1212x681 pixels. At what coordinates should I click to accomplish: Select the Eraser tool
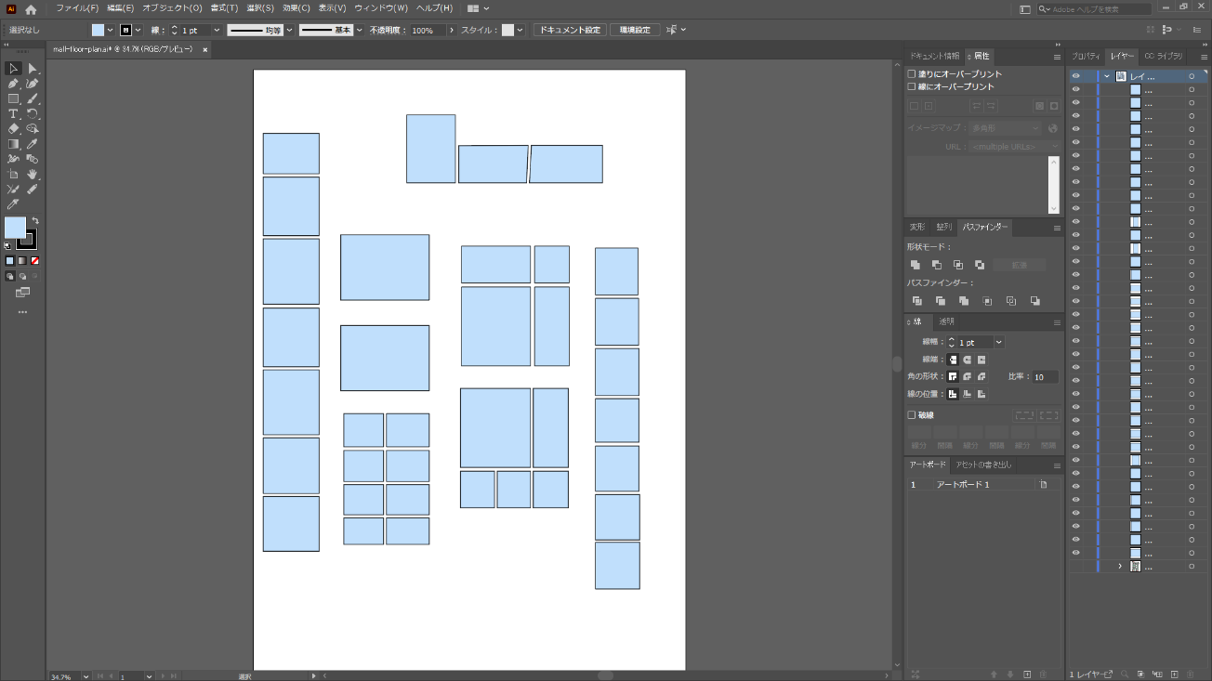click(13, 129)
